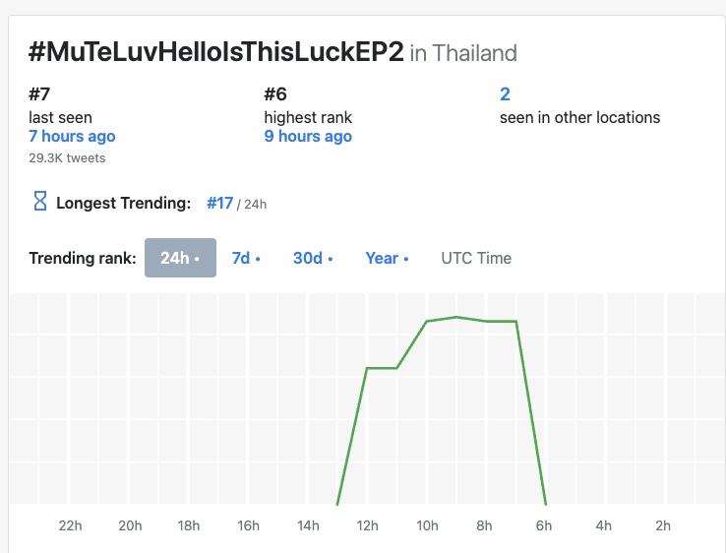Click the '2' other locations link
Image resolution: width=726 pixels, height=553 pixels.
[x=505, y=93]
